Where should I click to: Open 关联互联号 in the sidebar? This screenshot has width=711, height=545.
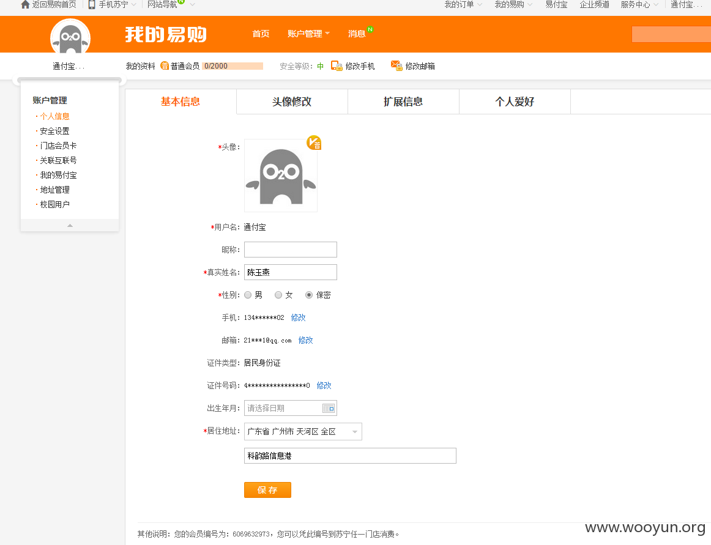pyautogui.click(x=59, y=160)
